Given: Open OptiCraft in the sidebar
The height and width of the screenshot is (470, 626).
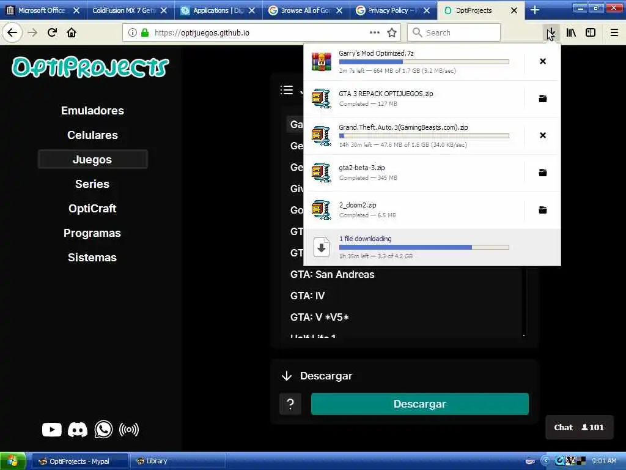Looking at the screenshot, I should (x=92, y=208).
